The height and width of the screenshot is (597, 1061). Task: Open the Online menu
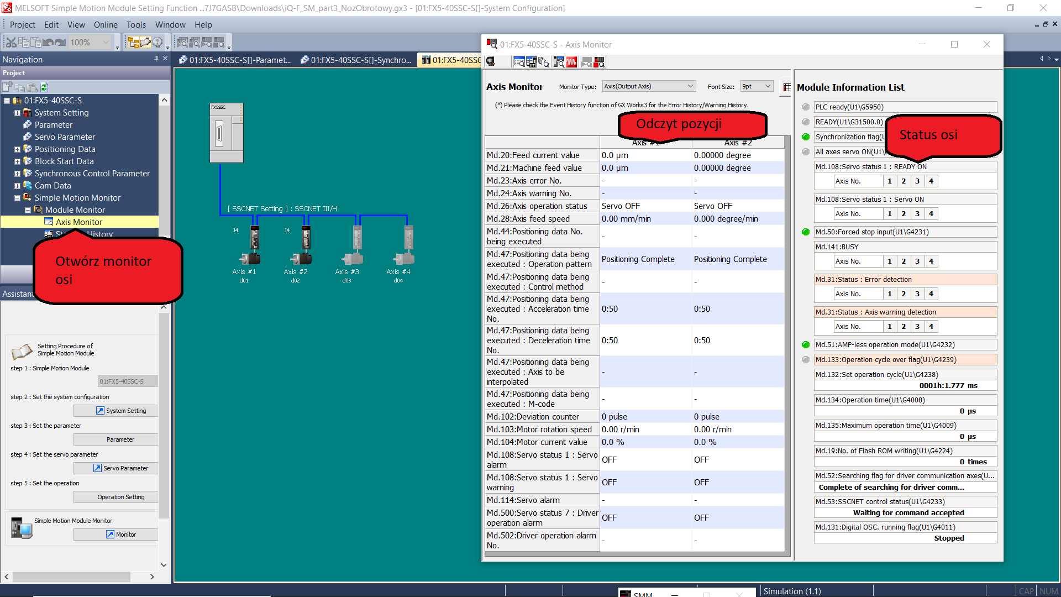106,25
